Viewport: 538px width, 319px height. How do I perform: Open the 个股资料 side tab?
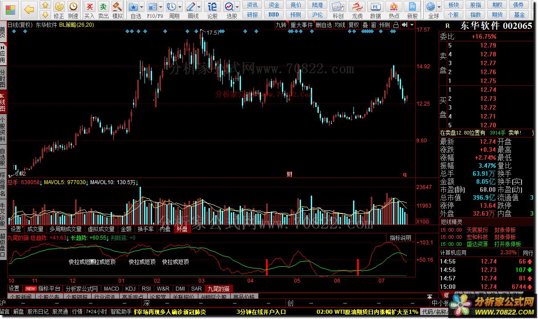point(3,129)
